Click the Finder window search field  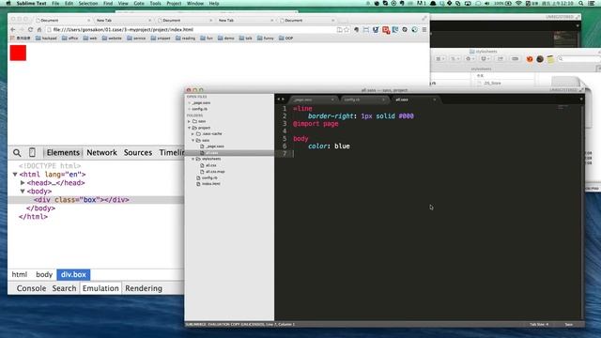[578, 59]
